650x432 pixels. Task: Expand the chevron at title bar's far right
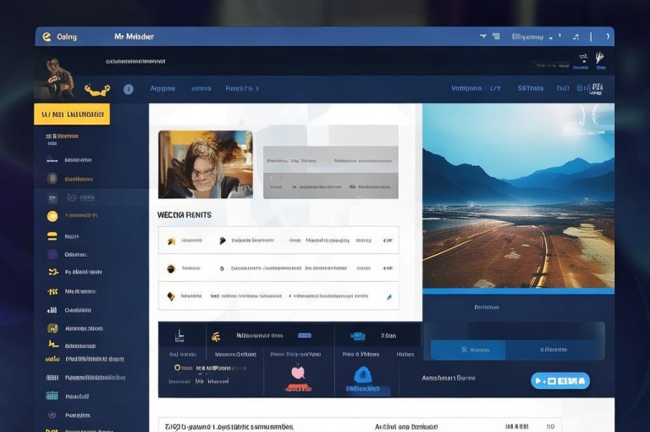pyautogui.click(x=608, y=36)
